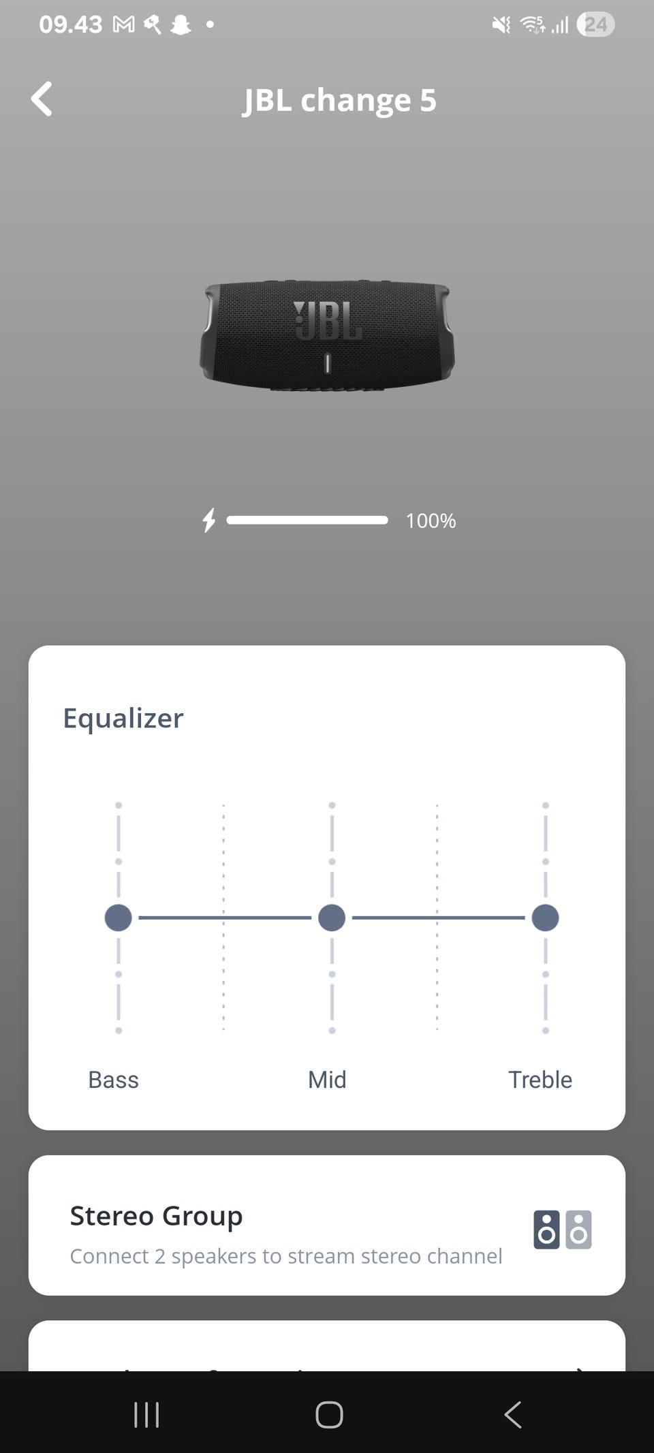This screenshot has width=654, height=1453.
Task: Tap the stereo speakers pair icon
Action: [x=562, y=1229]
